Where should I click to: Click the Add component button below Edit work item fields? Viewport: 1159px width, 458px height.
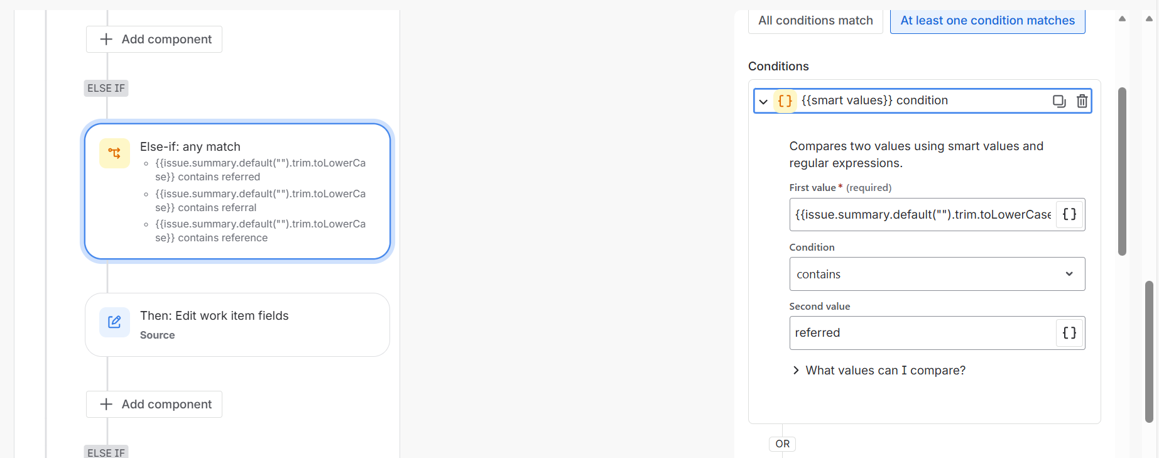(x=154, y=404)
